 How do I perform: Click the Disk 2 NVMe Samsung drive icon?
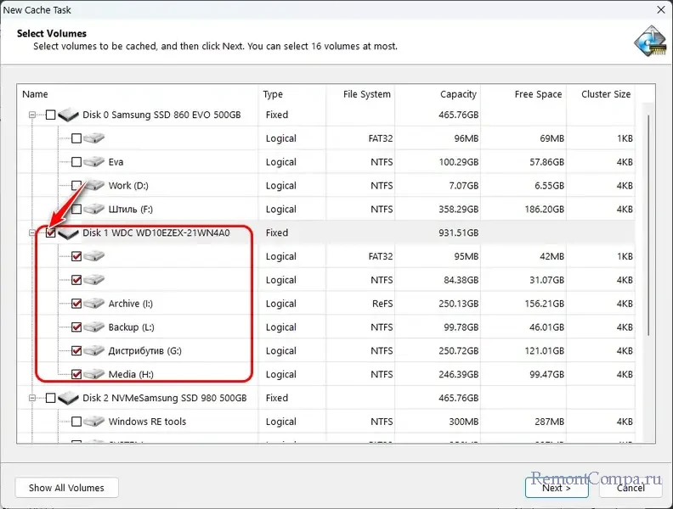(69, 398)
